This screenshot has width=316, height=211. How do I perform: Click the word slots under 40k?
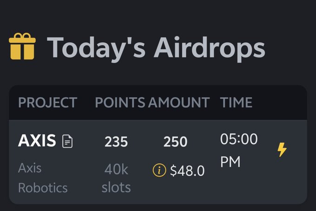pyautogui.click(x=116, y=187)
